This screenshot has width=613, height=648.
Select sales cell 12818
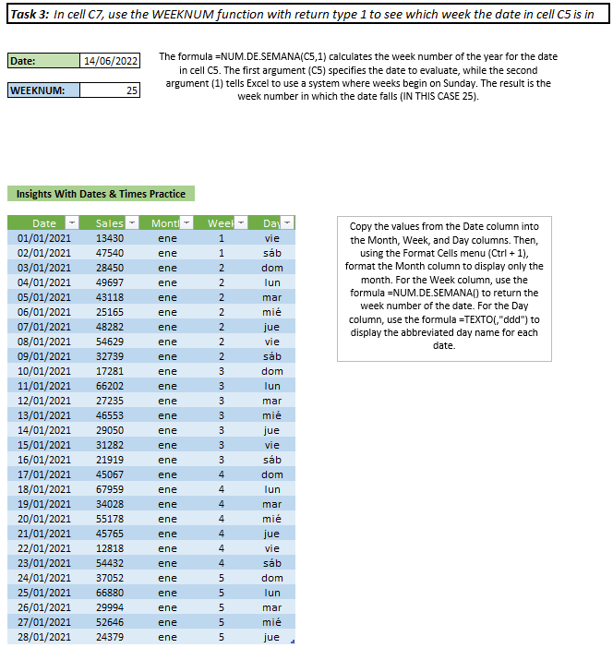pyautogui.click(x=109, y=548)
